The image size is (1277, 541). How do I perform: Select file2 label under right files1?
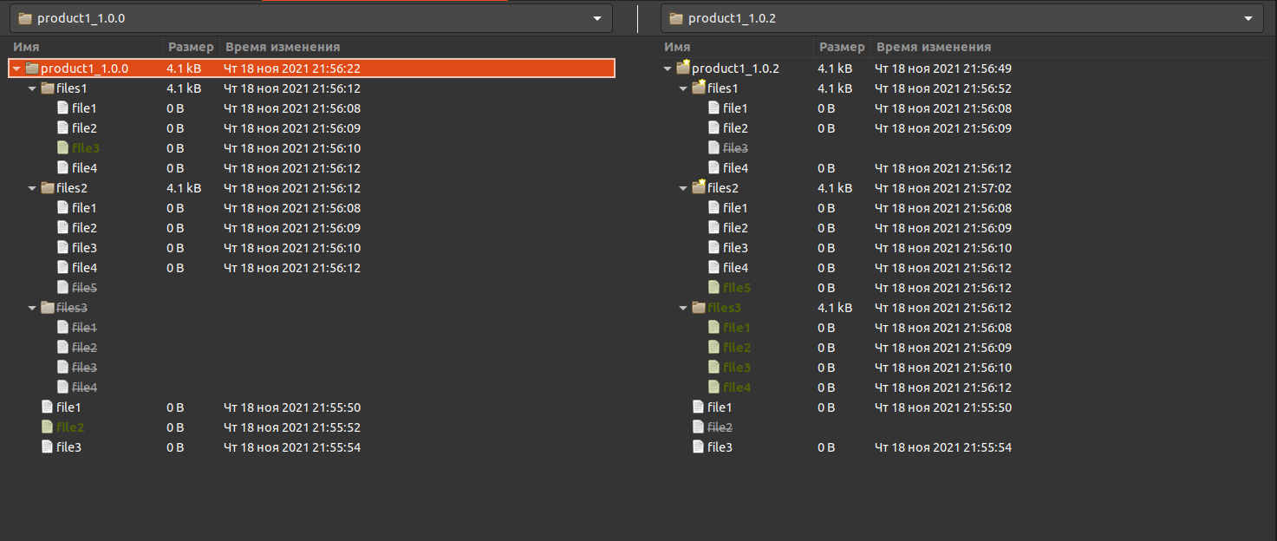pyautogui.click(x=735, y=128)
